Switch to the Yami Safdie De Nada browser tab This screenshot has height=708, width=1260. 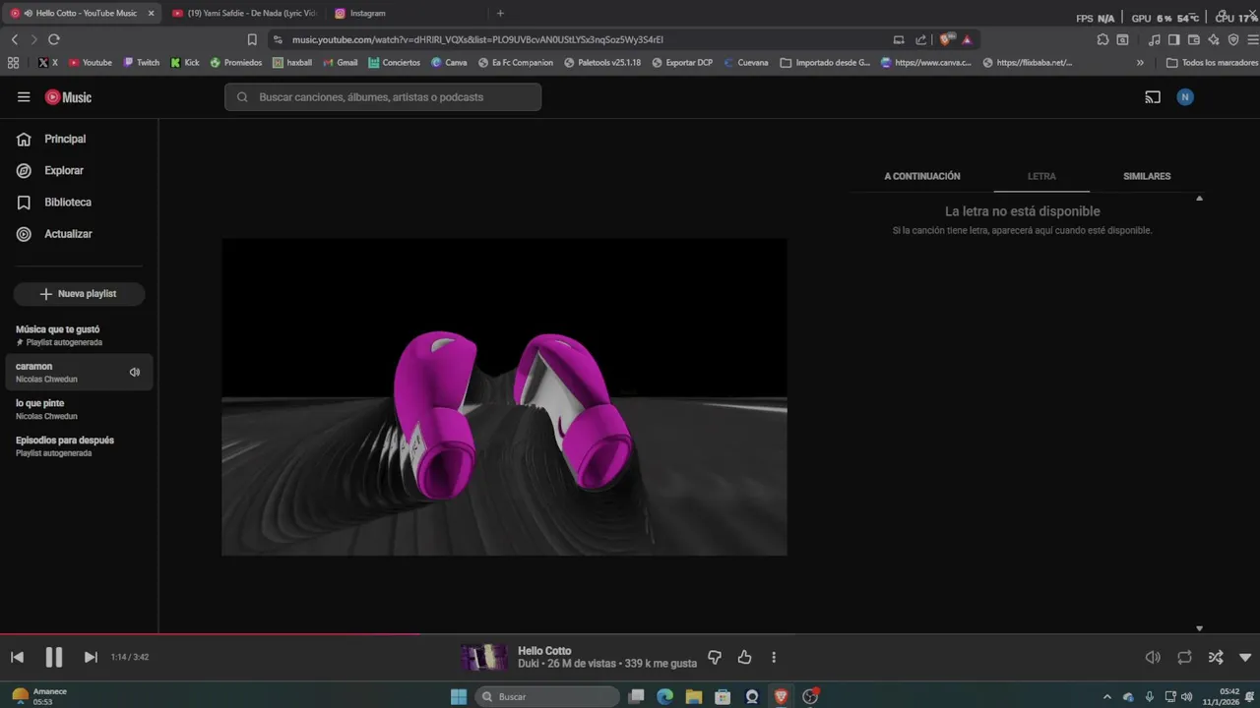(246, 13)
